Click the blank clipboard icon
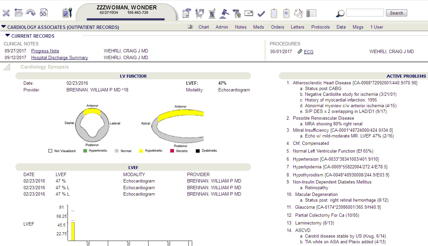 274,13
